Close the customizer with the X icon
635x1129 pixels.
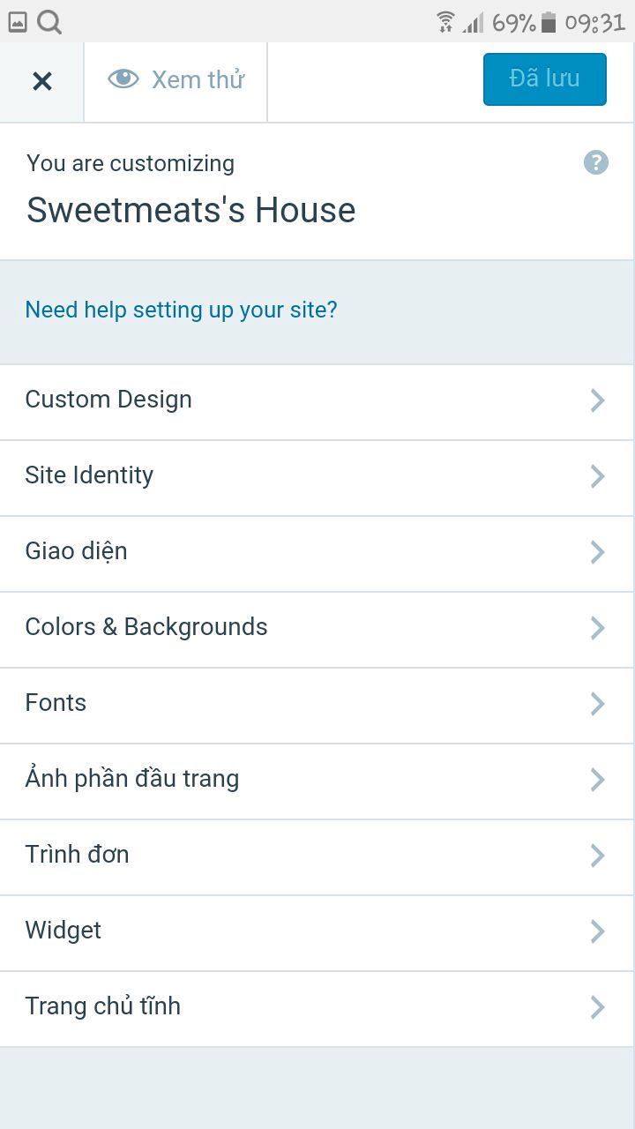pyautogui.click(x=41, y=82)
